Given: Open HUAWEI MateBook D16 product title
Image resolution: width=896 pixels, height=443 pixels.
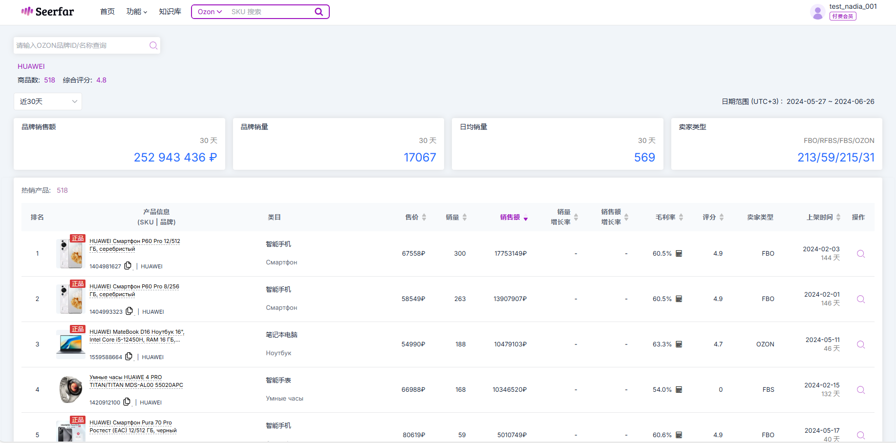Looking at the screenshot, I should pos(137,336).
